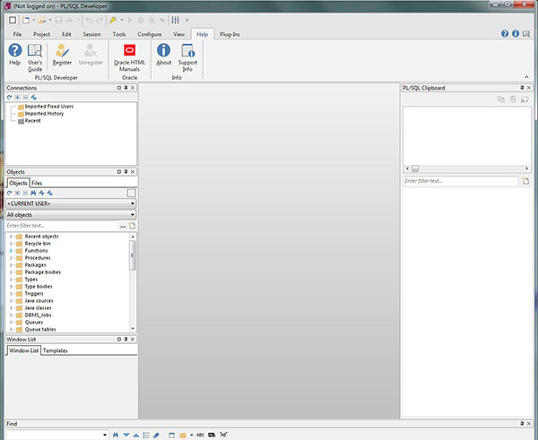
Task: Open the Configure ribbon tab
Action: [149, 34]
